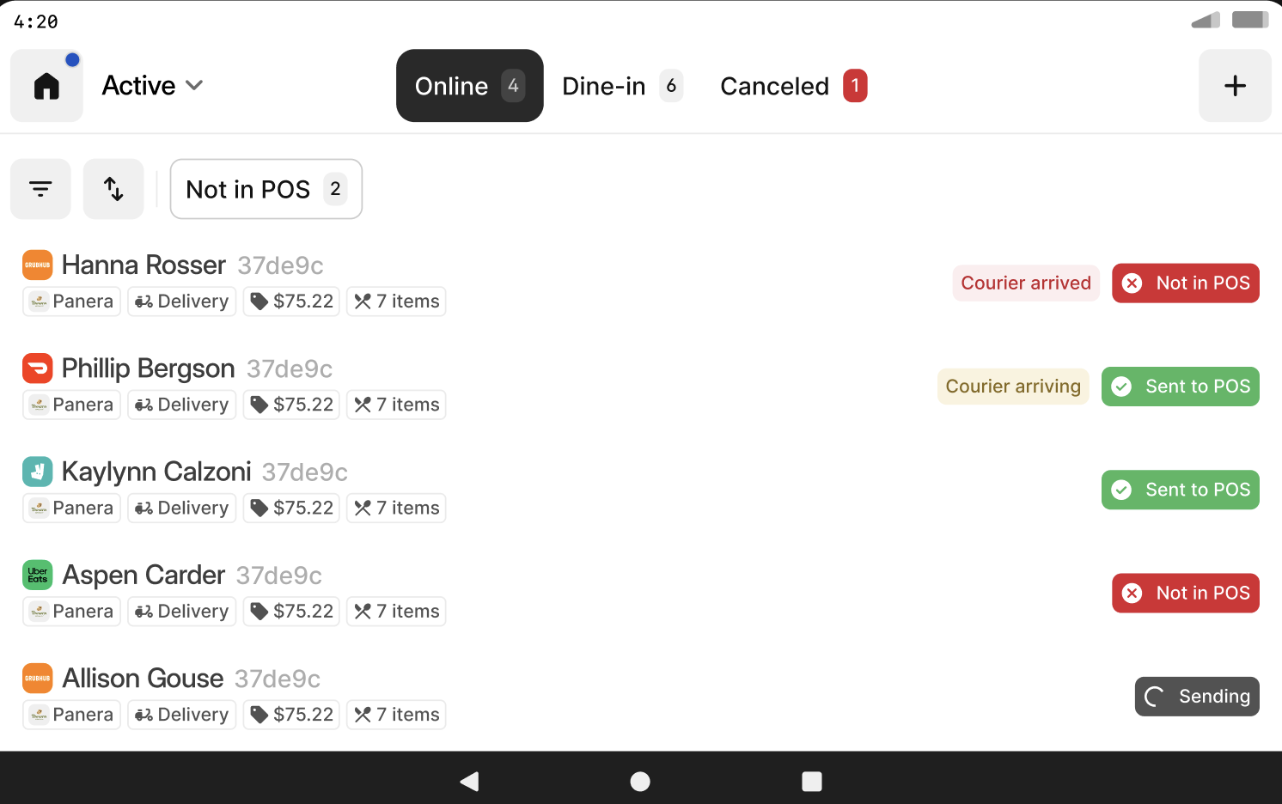Screen dimensions: 1282x804
Task: Click $75.22 price on Hanna Rosser's order
Action: tap(291, 301)
